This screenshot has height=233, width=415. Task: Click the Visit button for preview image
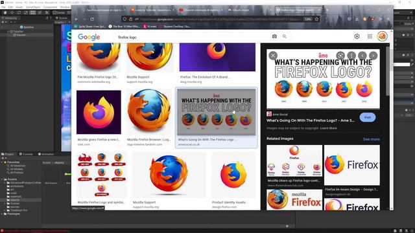[x=368, y=117]
